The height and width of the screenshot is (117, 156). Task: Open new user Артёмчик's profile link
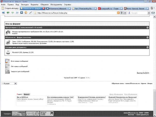[x=43, y=43]
